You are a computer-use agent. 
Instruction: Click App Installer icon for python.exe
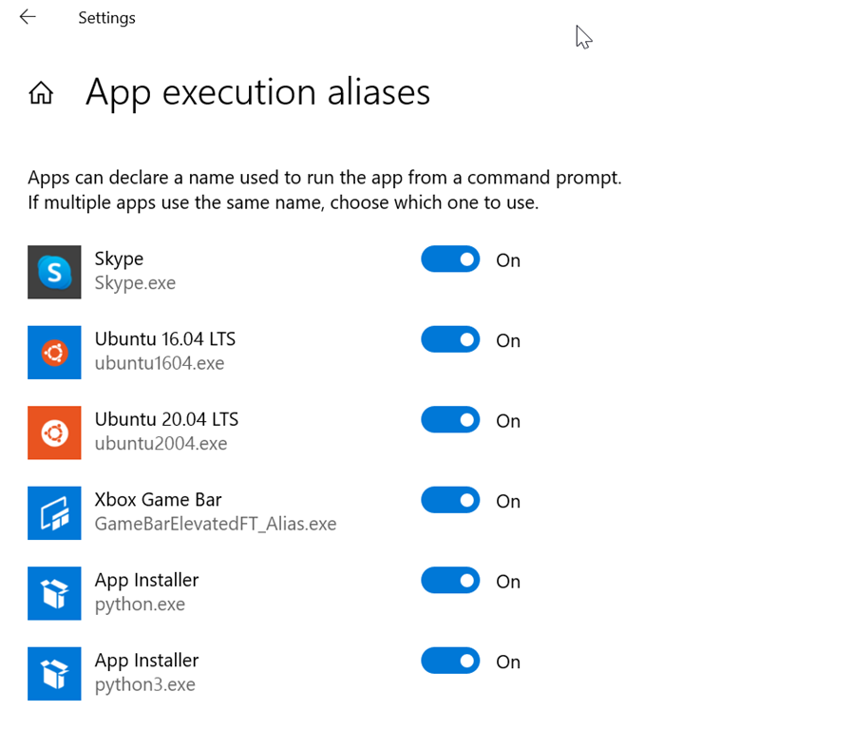54,593
